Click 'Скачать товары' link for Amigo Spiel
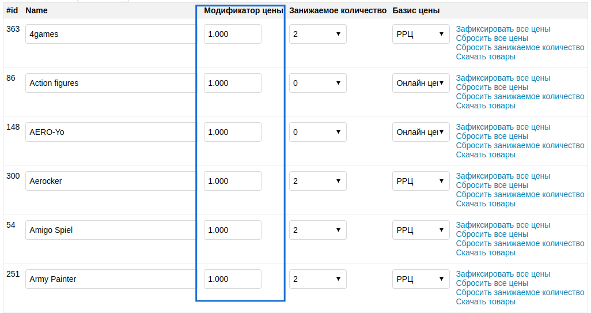 point(486,252)
